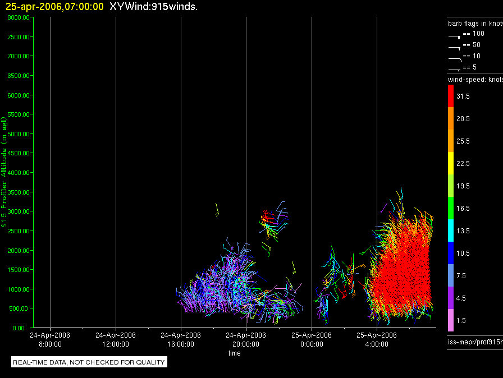The image size is (503, 378).
Task: Select the blue 10.5 color swatch
Action: point(451,253)
